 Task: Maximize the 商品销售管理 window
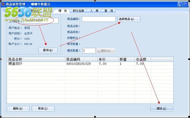pyautogui.click(x=185, y=4)
